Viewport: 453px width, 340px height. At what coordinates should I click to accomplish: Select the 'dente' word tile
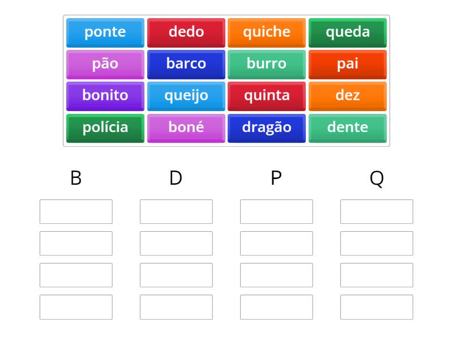coord(348,127)
